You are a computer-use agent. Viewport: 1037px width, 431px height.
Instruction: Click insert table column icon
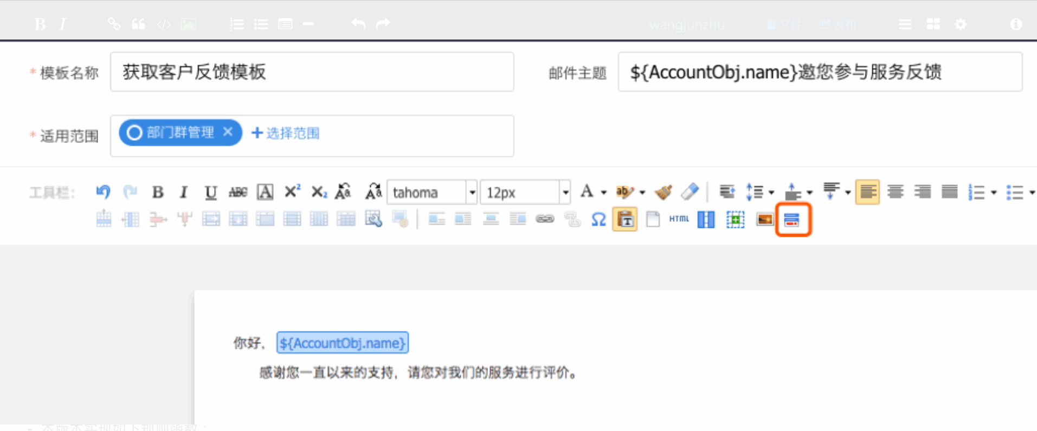pos(131,219)
